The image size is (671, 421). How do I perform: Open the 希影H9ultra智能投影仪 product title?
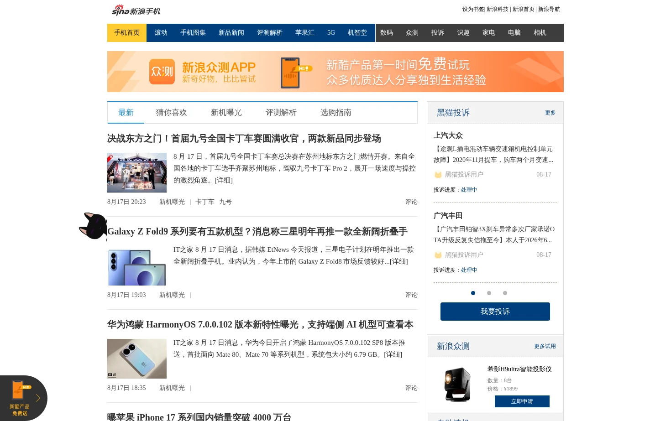coord(519,369)
